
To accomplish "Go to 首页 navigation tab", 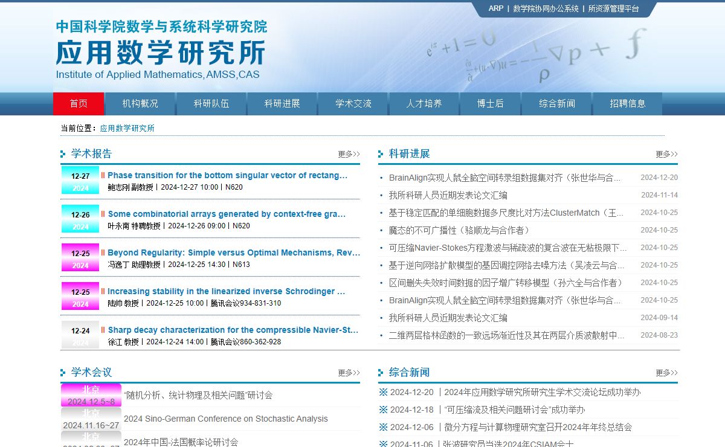I will (79, 103).
